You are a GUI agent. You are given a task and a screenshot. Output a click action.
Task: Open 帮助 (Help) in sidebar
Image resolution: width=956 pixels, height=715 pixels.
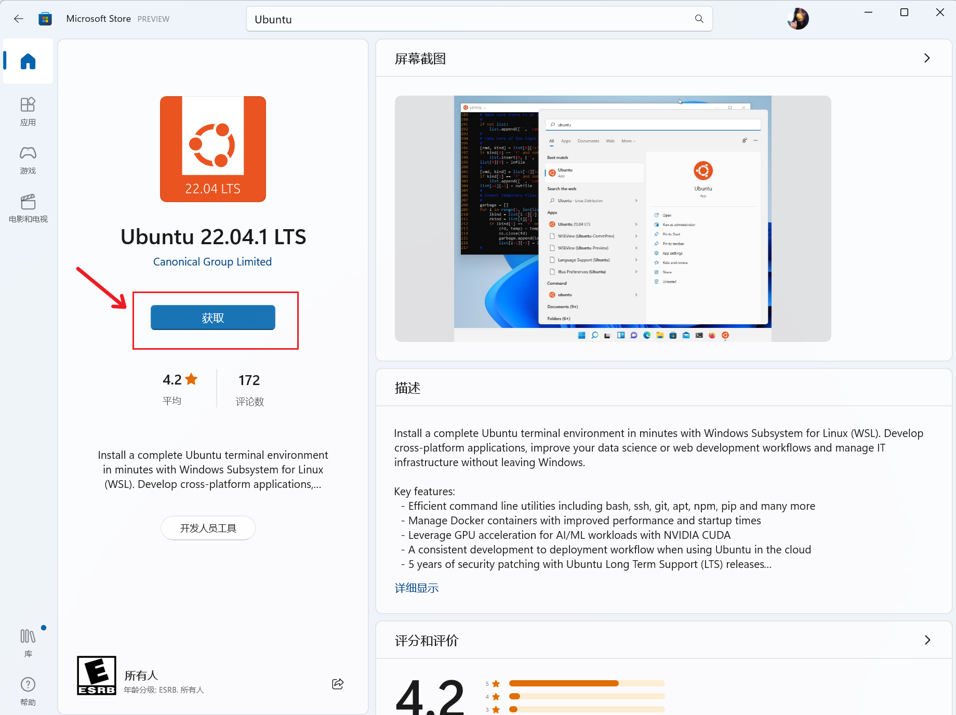coord(28,691)
